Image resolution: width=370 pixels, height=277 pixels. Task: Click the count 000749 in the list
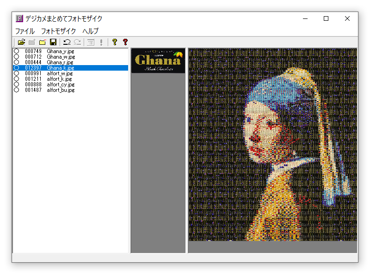coord(33,51)
